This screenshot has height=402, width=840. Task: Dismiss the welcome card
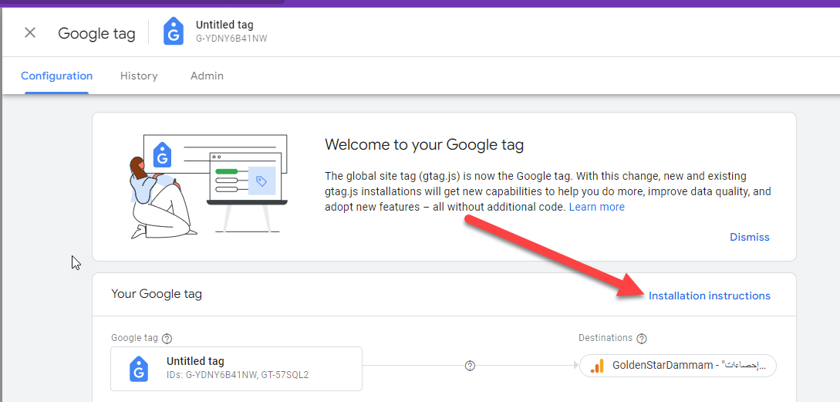[x=750, y=237]
